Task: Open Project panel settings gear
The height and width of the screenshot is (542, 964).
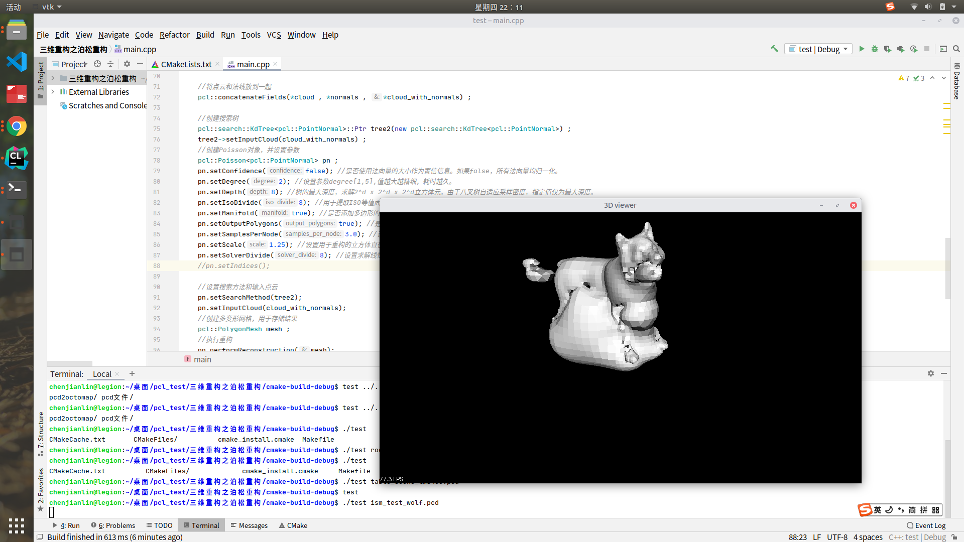Action: click(x=127, y=64)
